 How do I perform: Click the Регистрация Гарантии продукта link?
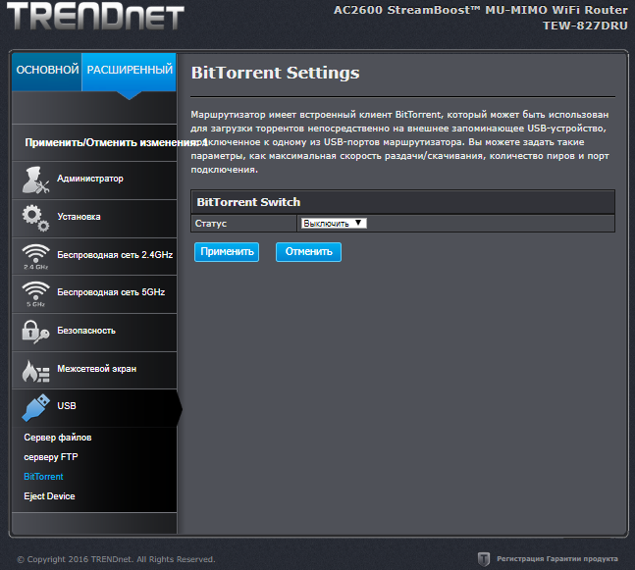(556, 559)
